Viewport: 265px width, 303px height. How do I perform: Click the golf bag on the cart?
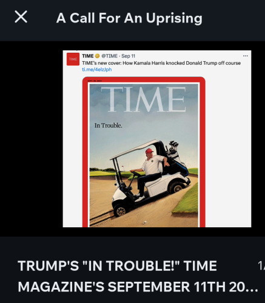[x=176, y=156]
